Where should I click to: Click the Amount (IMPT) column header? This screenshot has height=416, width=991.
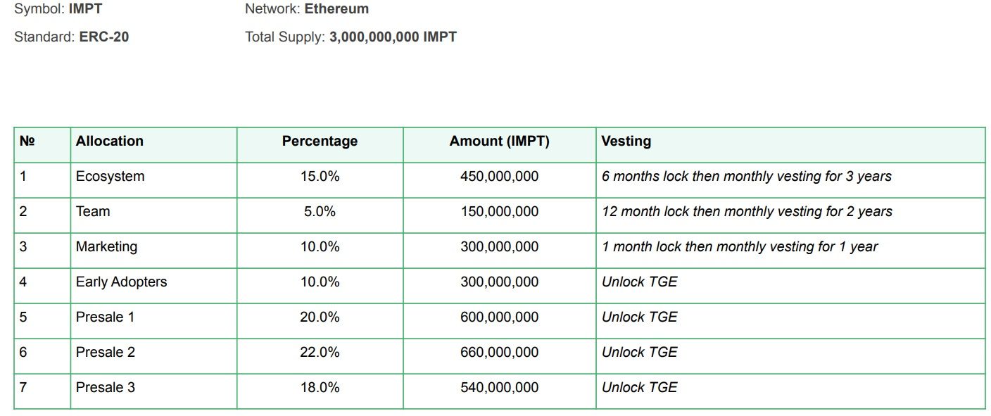[499, 141]
